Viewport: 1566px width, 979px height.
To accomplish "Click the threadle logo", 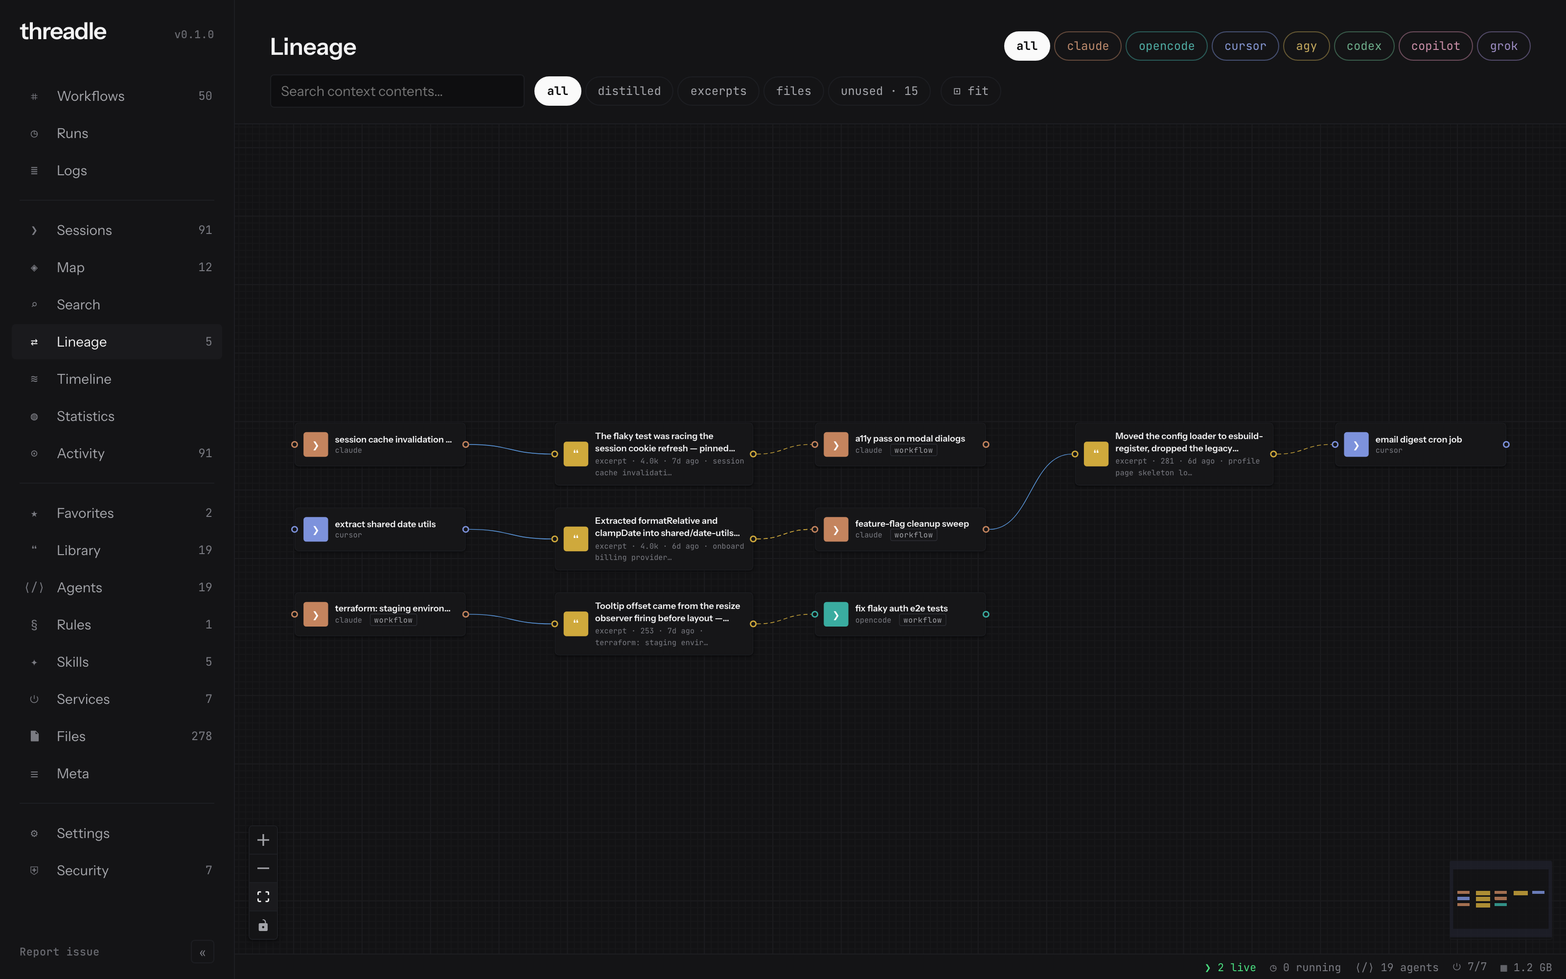I will coord(63,31).
